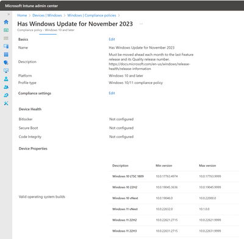Click Max version column header
This screenshot has height=239, width=244.
[x=207, y=165]
